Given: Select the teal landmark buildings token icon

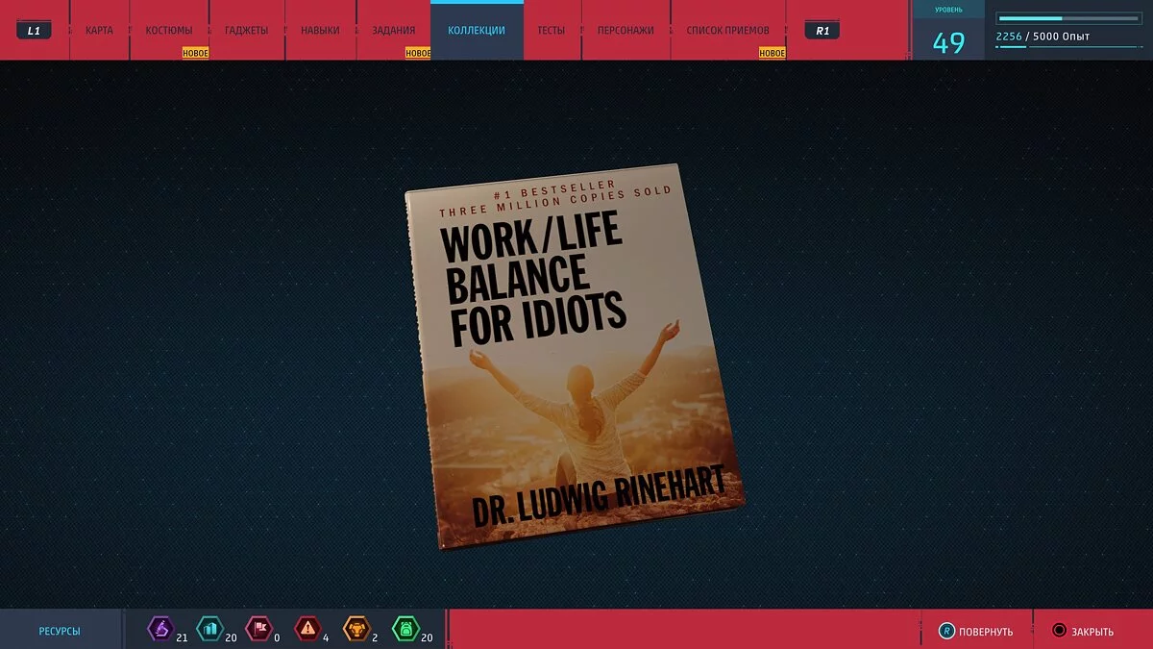Looking at the screenshot, I should click(x=209, y=630).
